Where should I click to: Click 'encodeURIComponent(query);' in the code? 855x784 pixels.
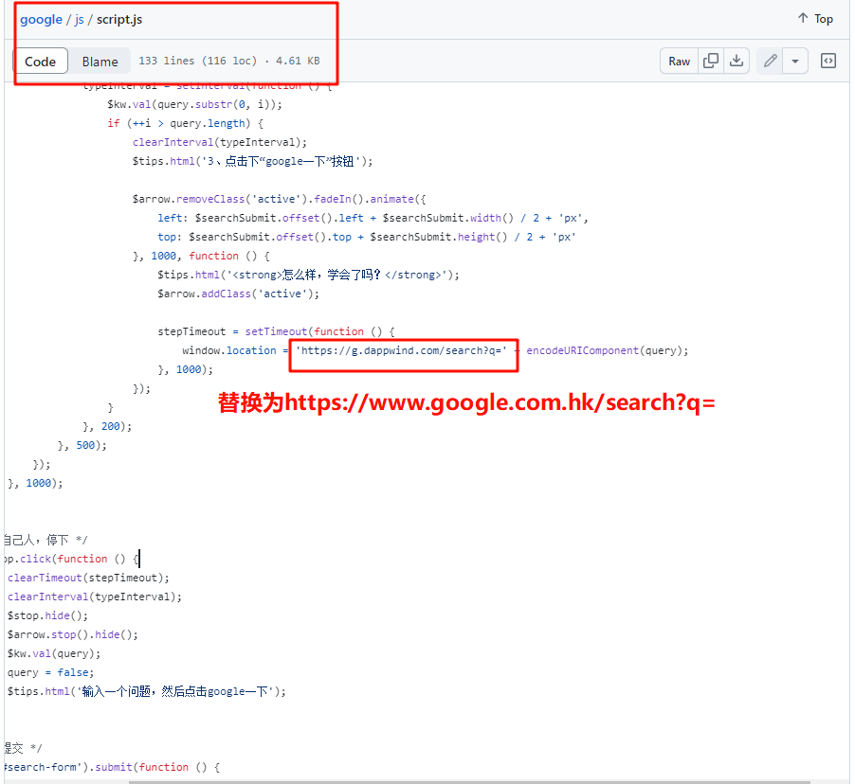[607, 351]
